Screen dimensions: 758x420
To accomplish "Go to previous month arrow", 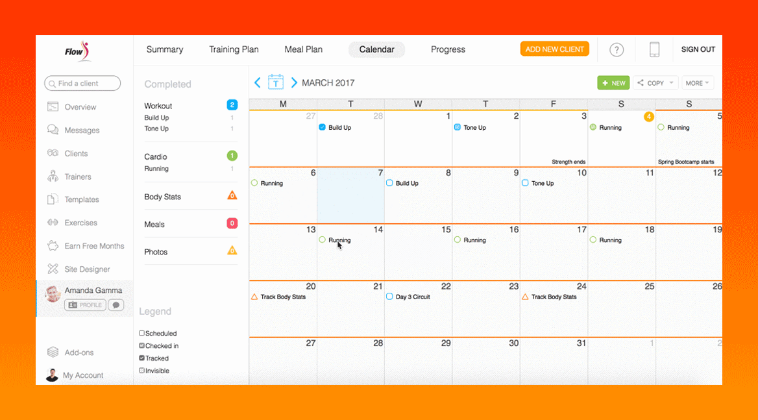I will [258, 82].
